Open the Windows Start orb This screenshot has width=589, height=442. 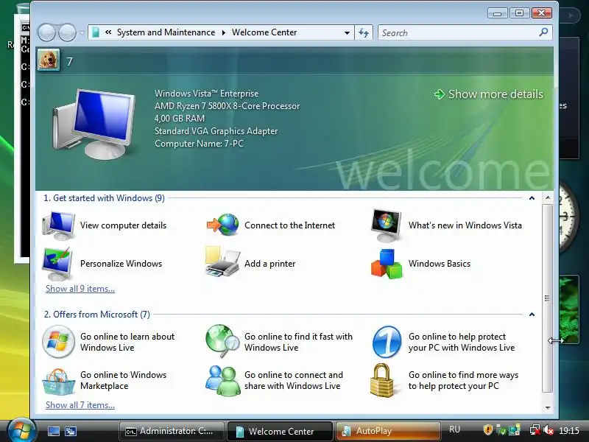pos(21,430)
